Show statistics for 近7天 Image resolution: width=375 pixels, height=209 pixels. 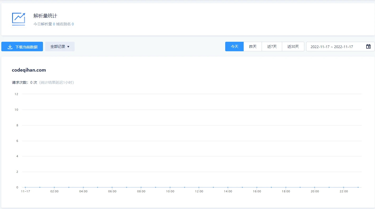tap(272, 47)
